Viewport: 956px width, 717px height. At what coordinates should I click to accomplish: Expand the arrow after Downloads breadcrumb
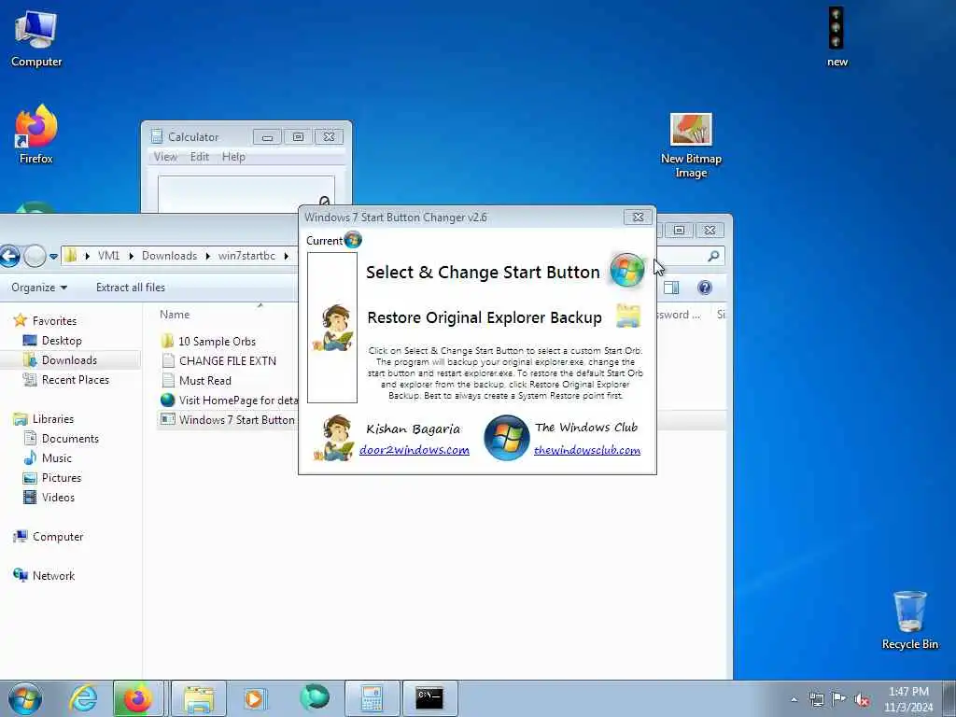[x=208, y=256]
